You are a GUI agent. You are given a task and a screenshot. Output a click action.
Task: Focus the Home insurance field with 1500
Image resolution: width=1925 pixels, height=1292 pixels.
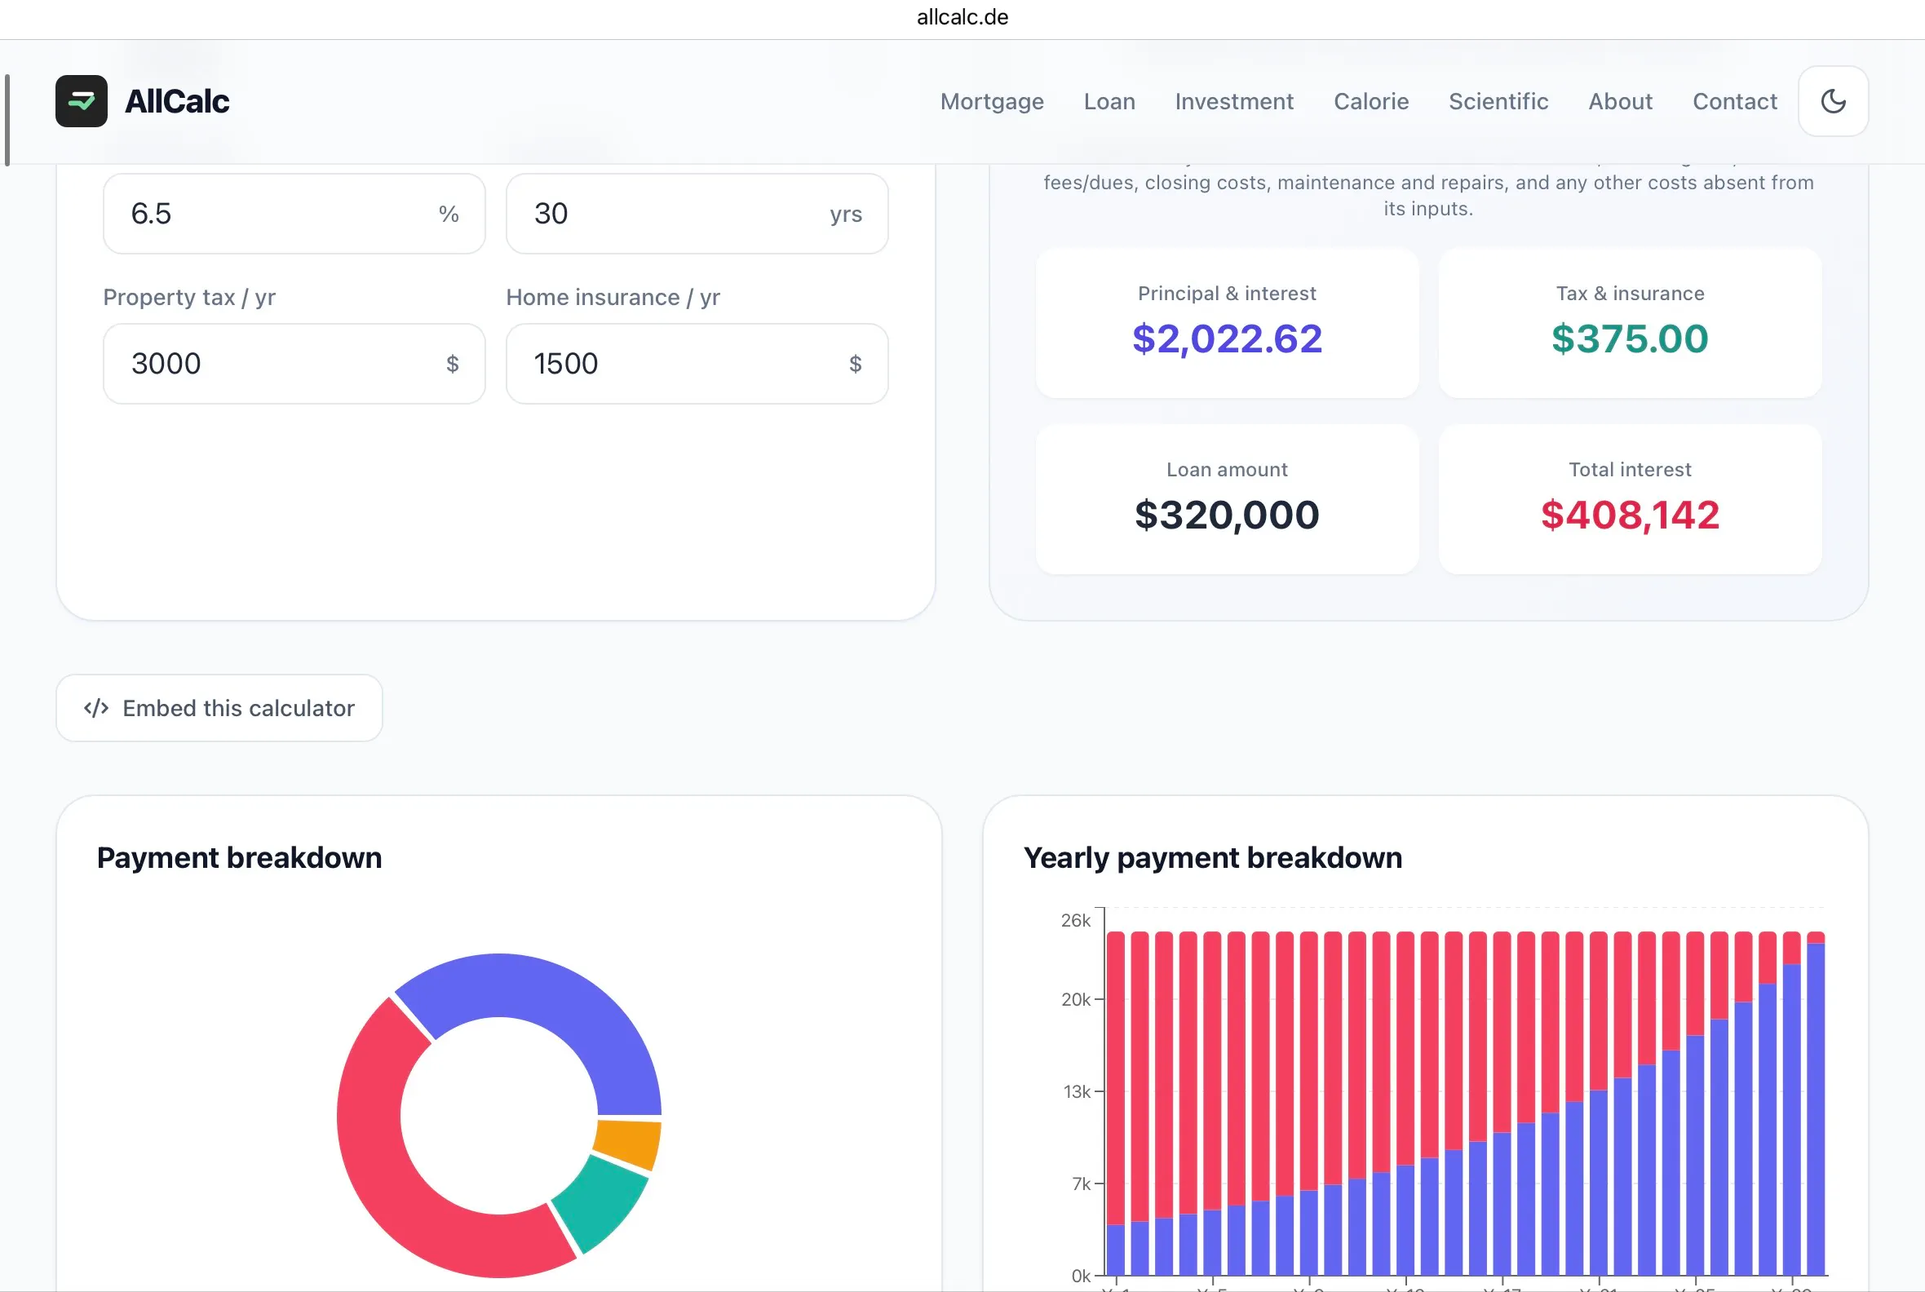pos(697,364)
